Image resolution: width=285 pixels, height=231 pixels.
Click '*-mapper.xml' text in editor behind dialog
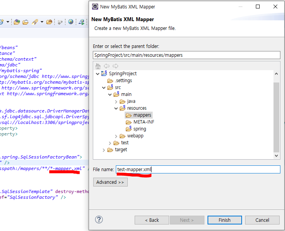(66, 168)
